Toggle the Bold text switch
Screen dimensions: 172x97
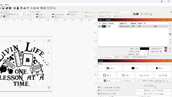tap(37, 14)
